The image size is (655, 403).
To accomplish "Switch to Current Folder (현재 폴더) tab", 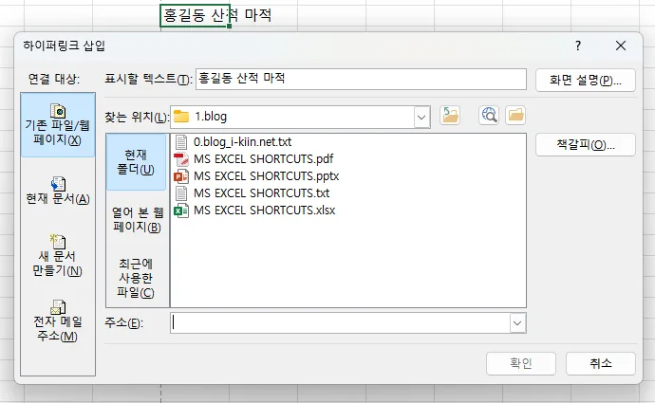I will click(x=136, y=162).
